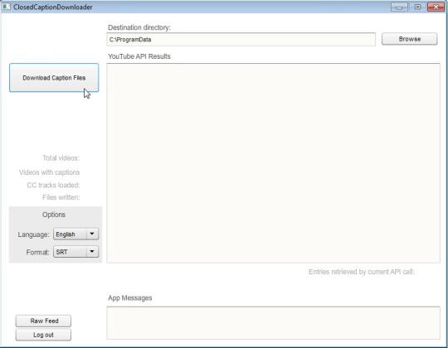This screenshot has width=448, height=348.
Task: Open the Language dropdown arrow
Action: pos(92,234)
